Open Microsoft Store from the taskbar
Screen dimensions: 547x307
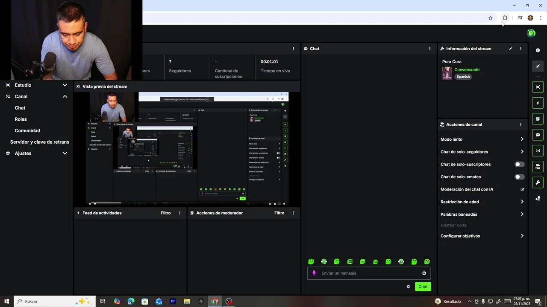click(x=145, y=301)
